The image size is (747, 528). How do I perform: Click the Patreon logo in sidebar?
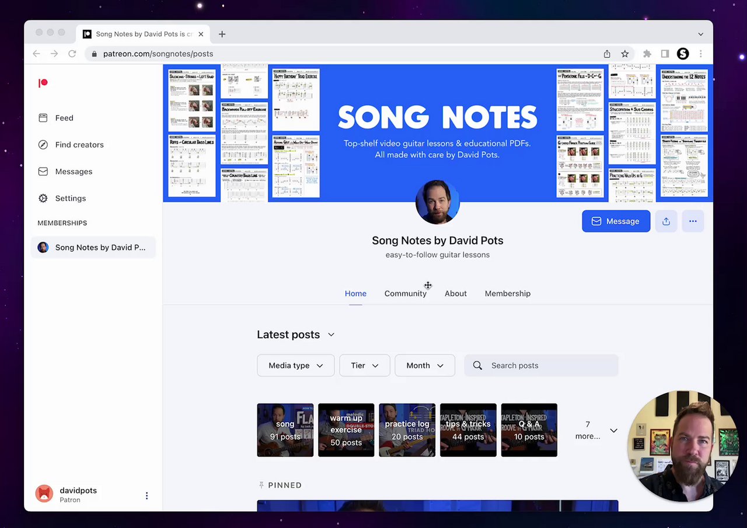click(x=43, y=83)
